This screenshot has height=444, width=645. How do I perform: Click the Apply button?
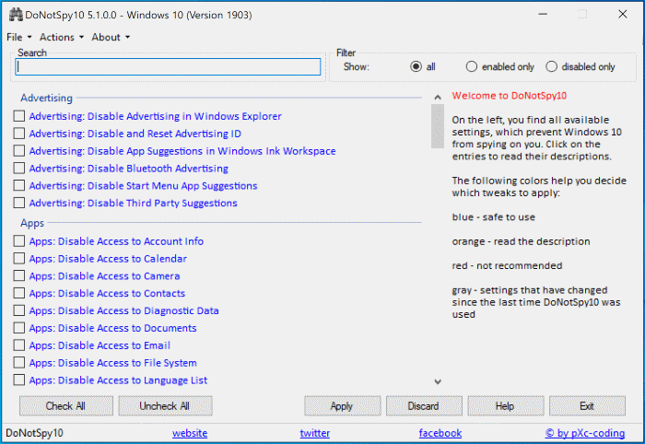(342, 405)
